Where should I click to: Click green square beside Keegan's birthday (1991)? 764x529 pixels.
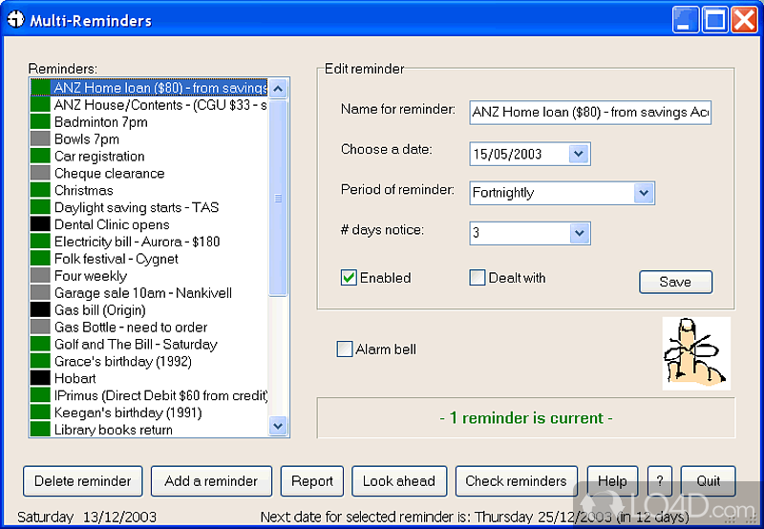tap(40, 413)
